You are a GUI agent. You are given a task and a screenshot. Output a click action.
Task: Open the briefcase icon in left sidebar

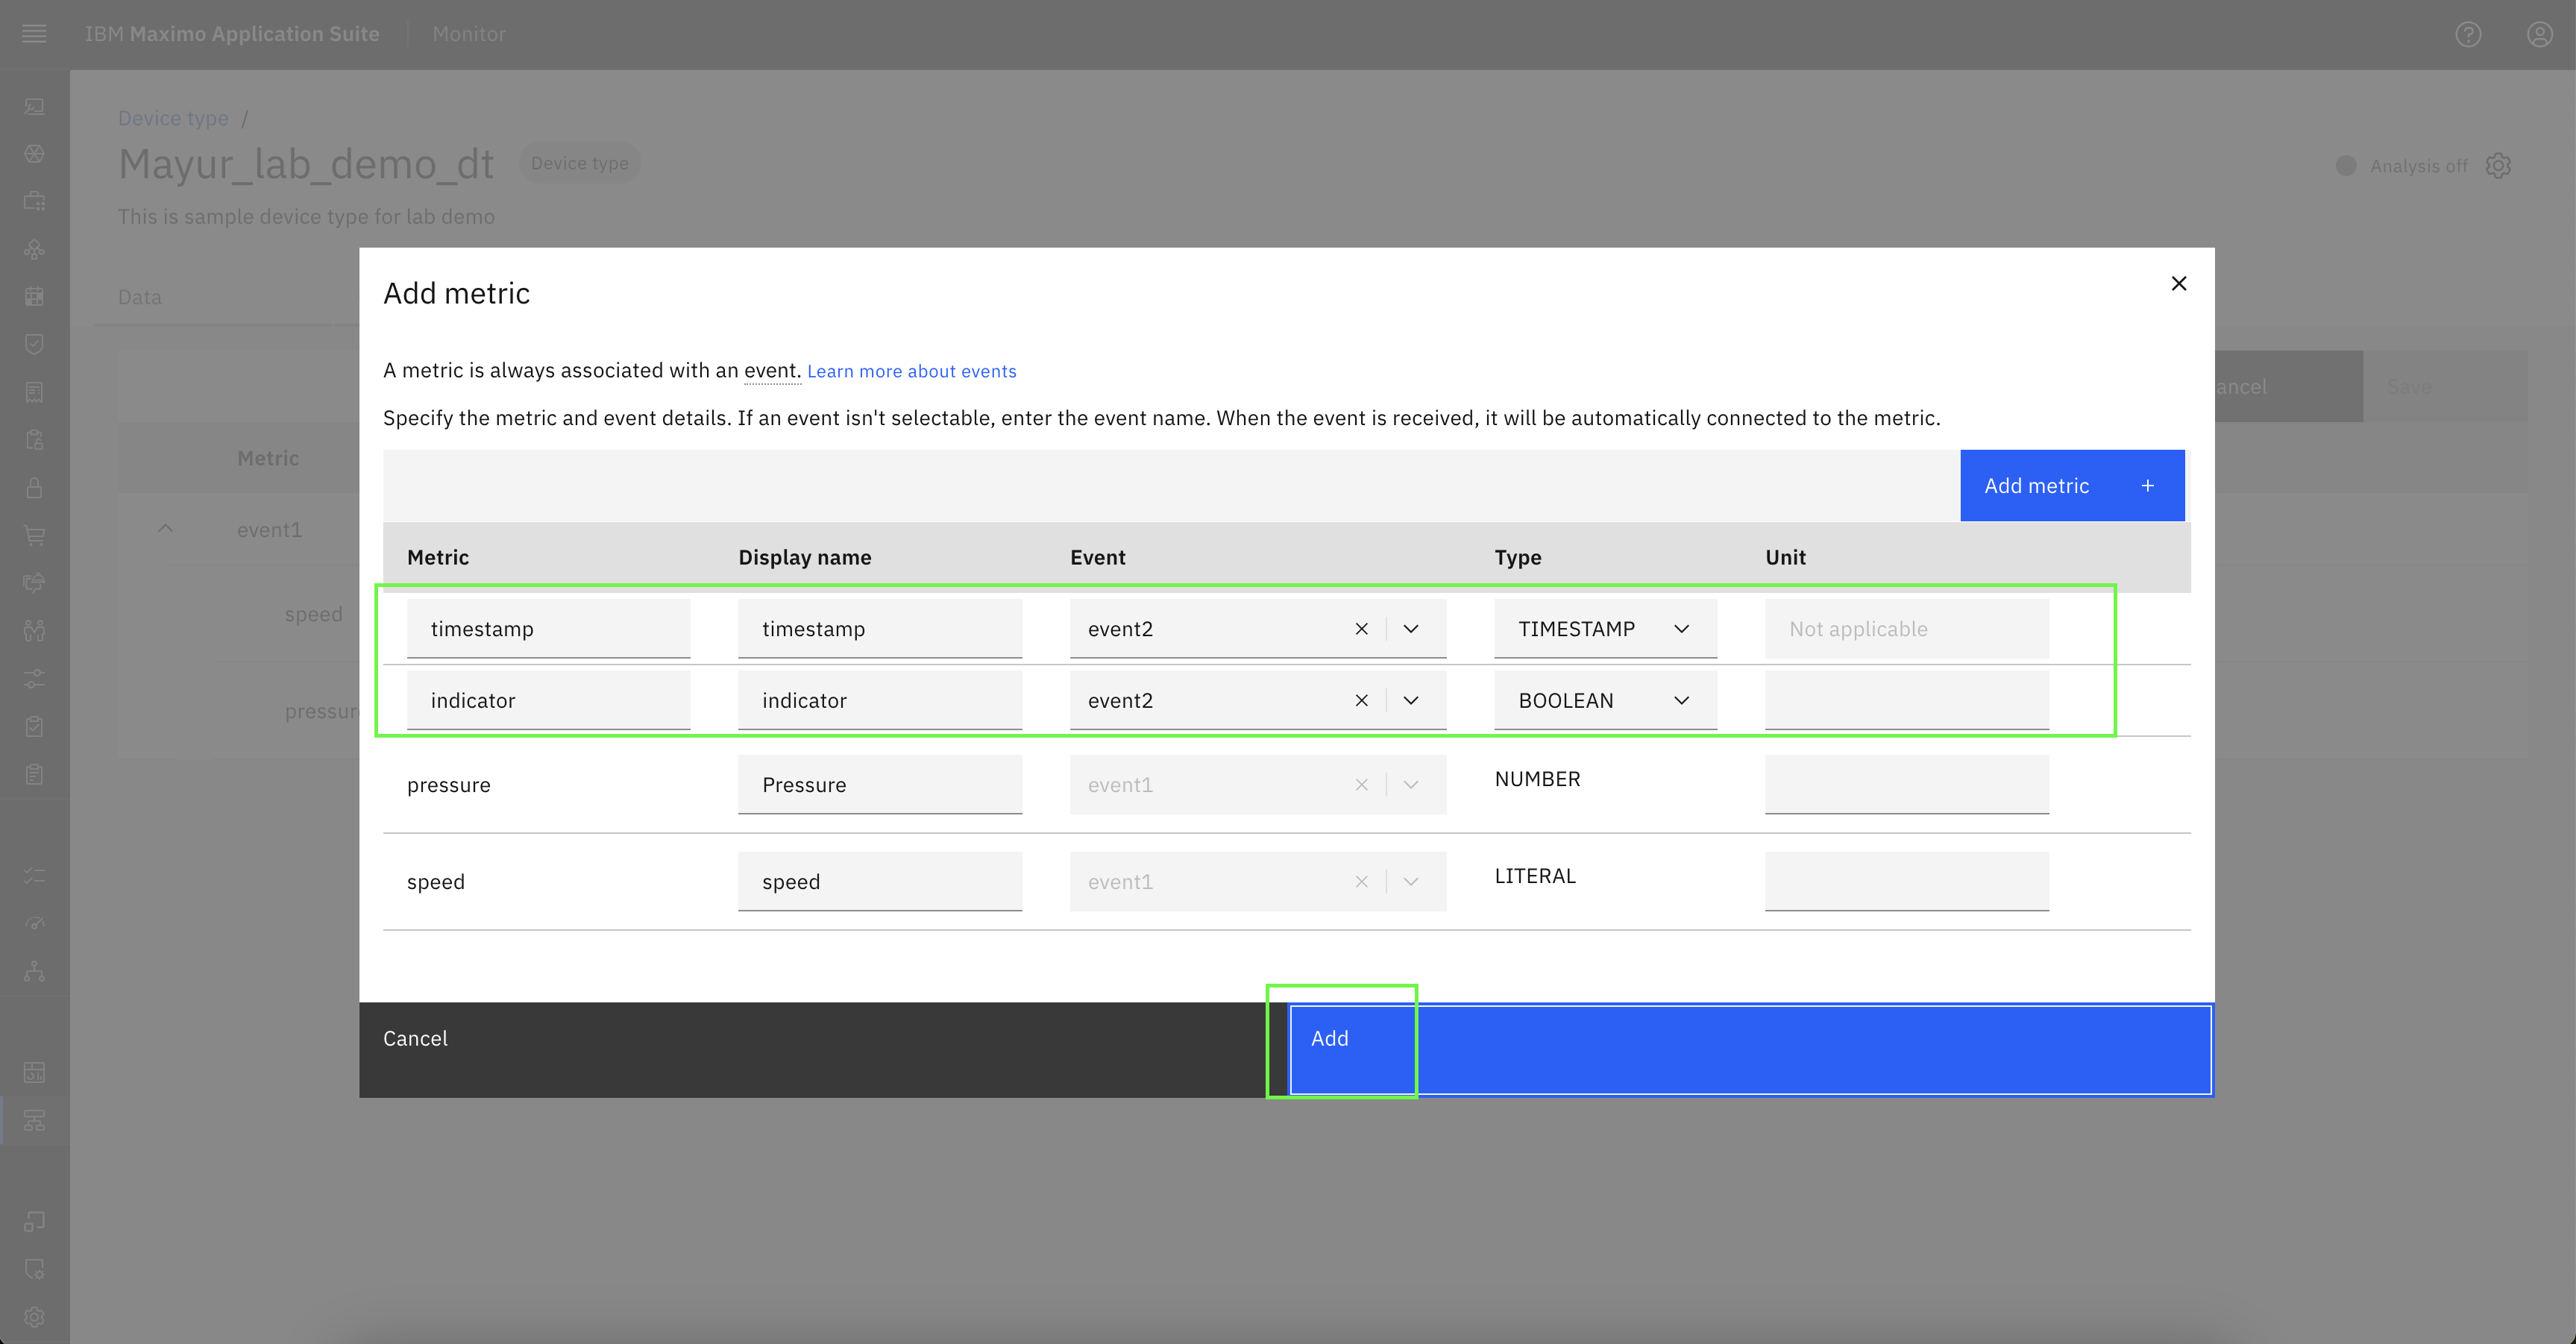pyautogui.click(x=34, y=201)
